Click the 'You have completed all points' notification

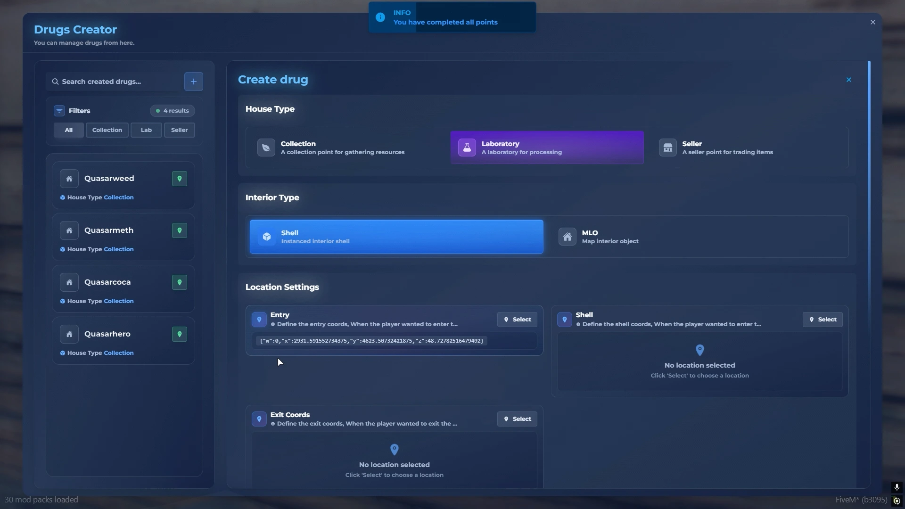pos(452,17)
